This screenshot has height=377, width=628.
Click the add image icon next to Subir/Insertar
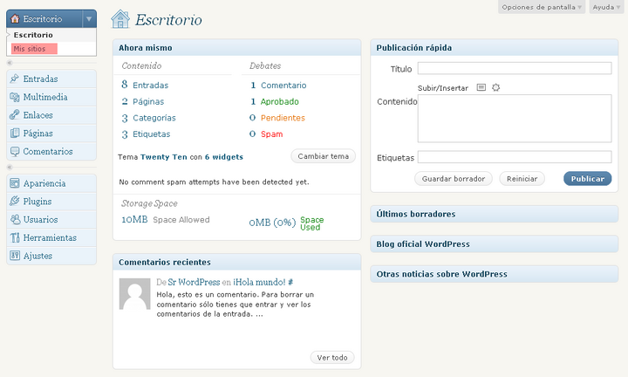click(481, 87)
